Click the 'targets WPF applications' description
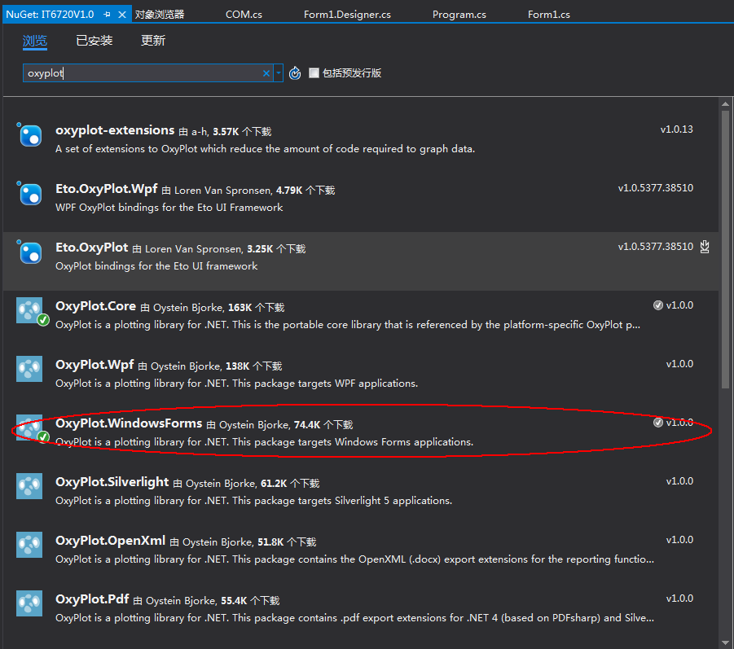The height and width of the screenshot is (649, 734). 236,384
